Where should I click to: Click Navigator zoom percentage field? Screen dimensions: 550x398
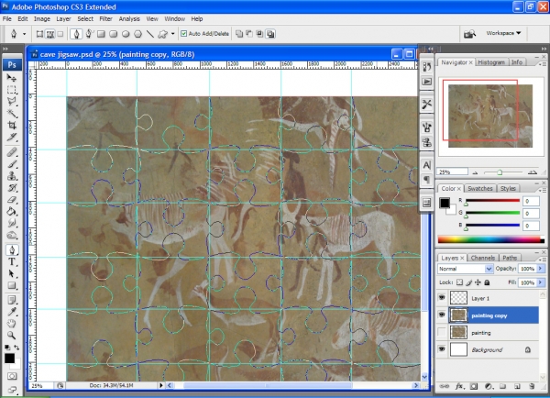(x=453, y=172)
